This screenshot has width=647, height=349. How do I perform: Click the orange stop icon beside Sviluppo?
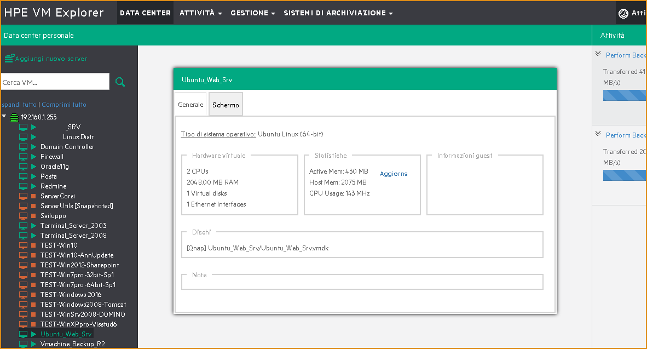click(34, 216)
